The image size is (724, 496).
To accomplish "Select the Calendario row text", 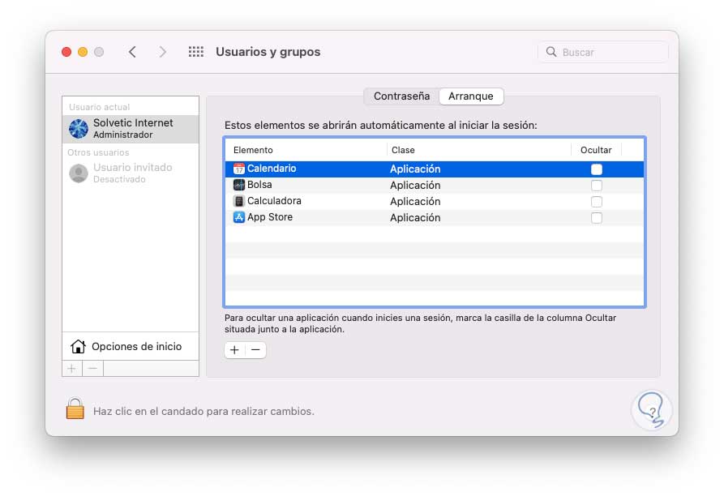I will pos(272,169).
